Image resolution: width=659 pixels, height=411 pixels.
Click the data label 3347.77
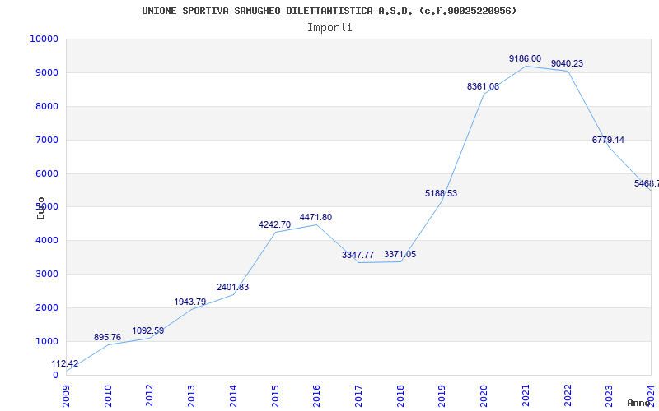click(358, 255)
